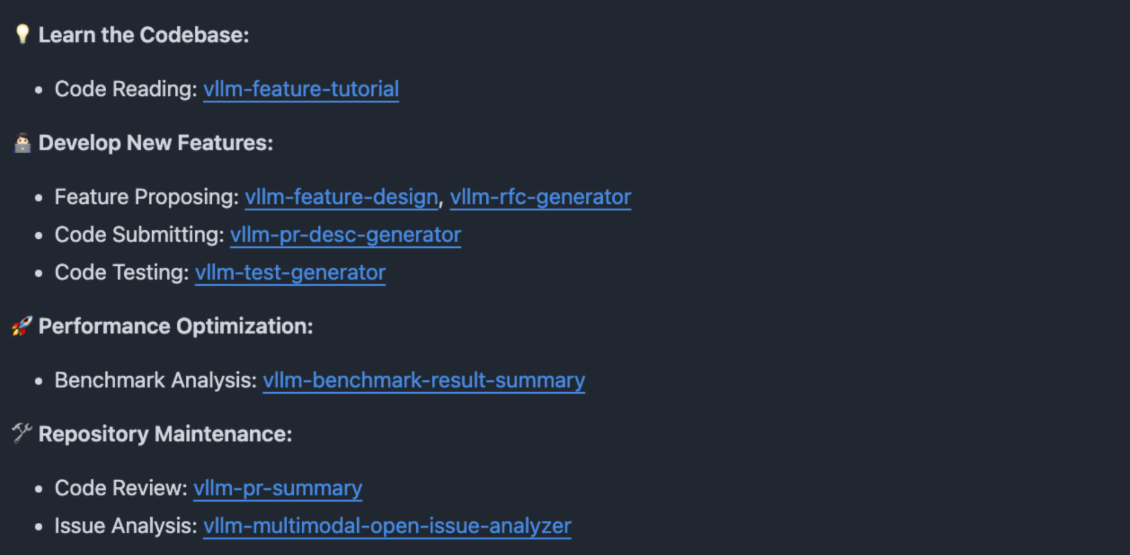Viewport: 1130px width, 555px height.
Task: Follow the vllm-multimodal-open-issue-analyzer link
Action: [x=387, y=526]
